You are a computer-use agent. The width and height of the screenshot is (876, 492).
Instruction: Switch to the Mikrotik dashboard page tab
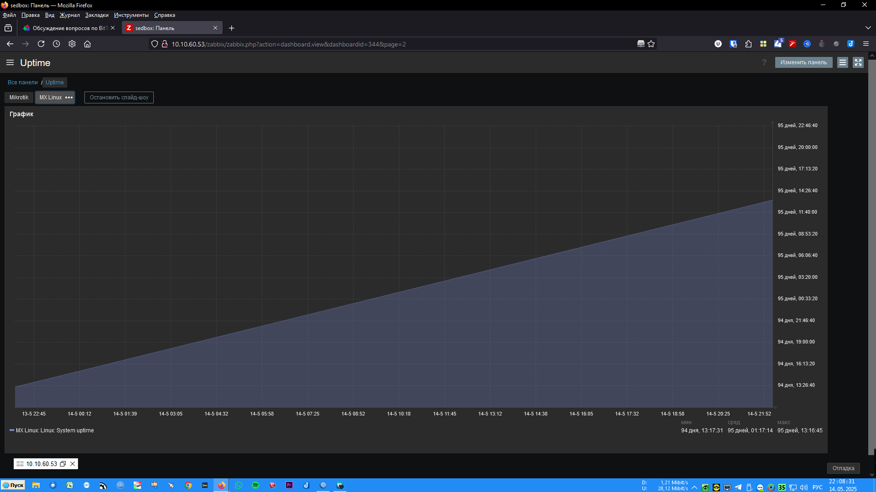click(x=19, y=97)
